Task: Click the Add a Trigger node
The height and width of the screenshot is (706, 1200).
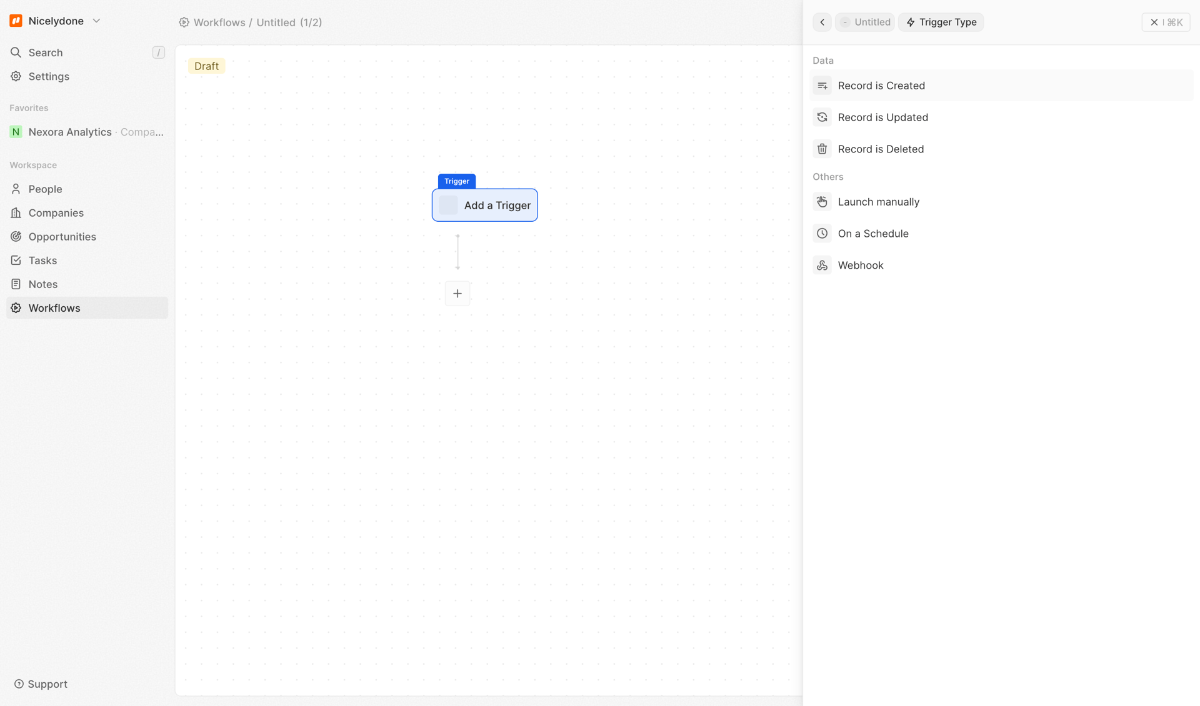Action: pyautogui.click(x=485, y=205)
